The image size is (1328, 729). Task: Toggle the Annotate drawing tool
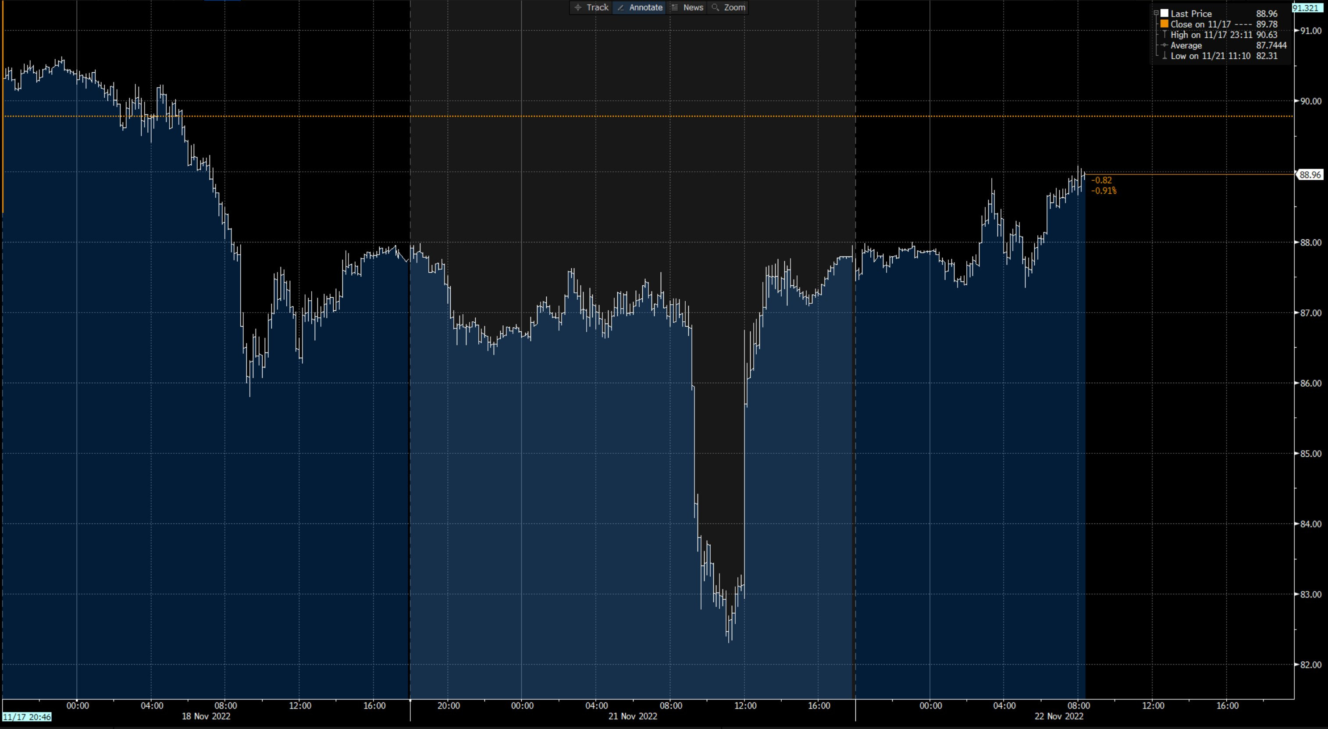[x=640, y=7]
